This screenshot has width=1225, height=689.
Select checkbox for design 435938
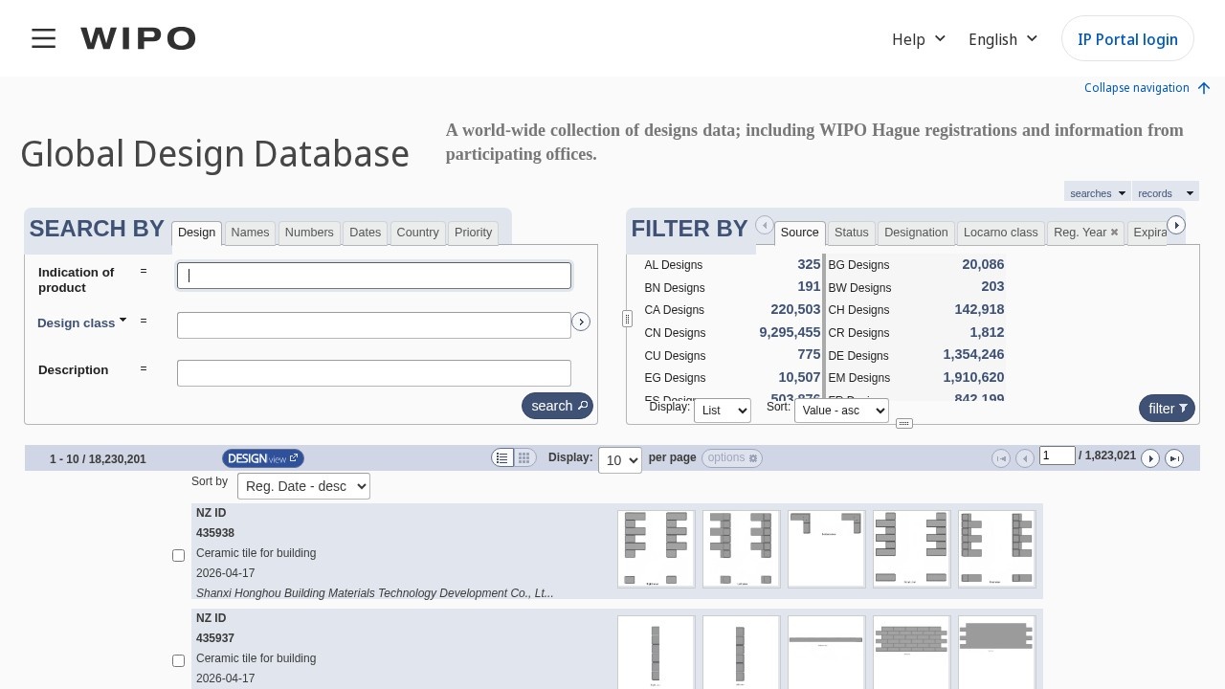click(178, 555)
